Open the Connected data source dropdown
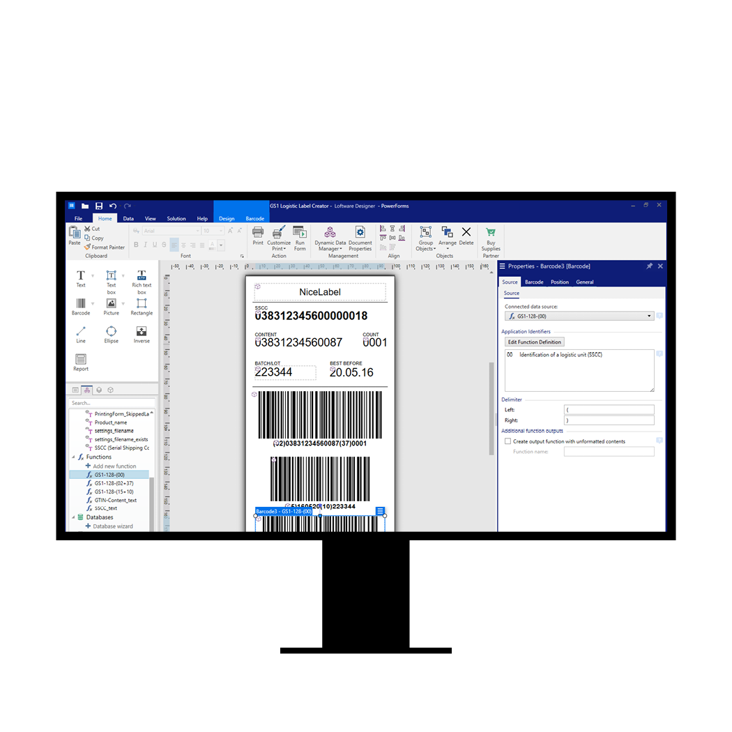 [x=649, y=317]
